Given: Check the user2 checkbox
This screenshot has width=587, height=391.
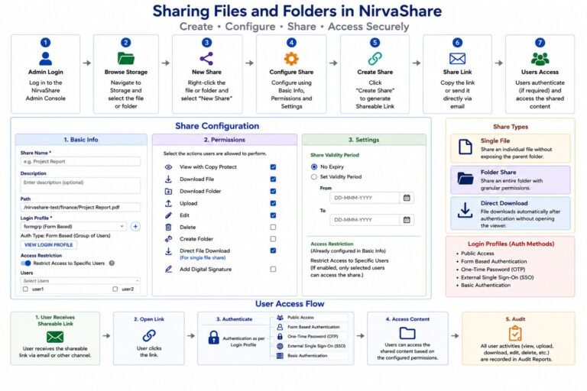Looking at the screenshot, I should click(x=115, y=289).
